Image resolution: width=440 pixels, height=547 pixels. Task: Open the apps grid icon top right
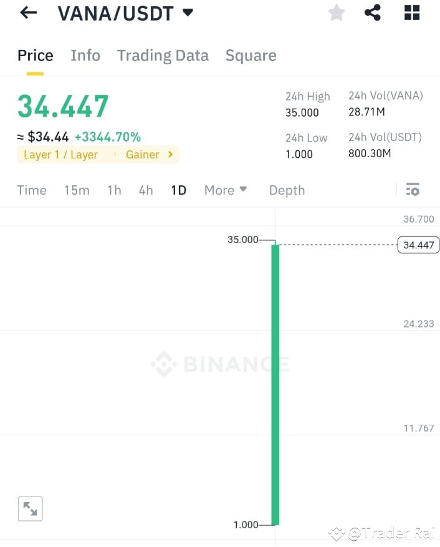click(411, 12)
